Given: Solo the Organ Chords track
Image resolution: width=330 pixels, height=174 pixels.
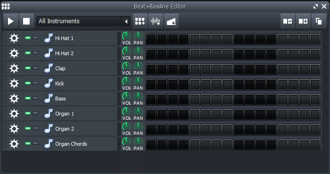Looking at the screenshot, I should [x=35, y=143].
